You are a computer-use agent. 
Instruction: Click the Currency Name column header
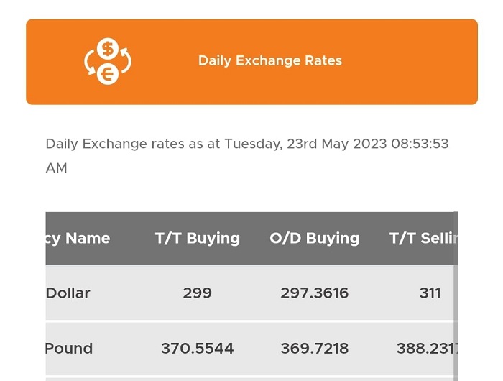(78, 239)
